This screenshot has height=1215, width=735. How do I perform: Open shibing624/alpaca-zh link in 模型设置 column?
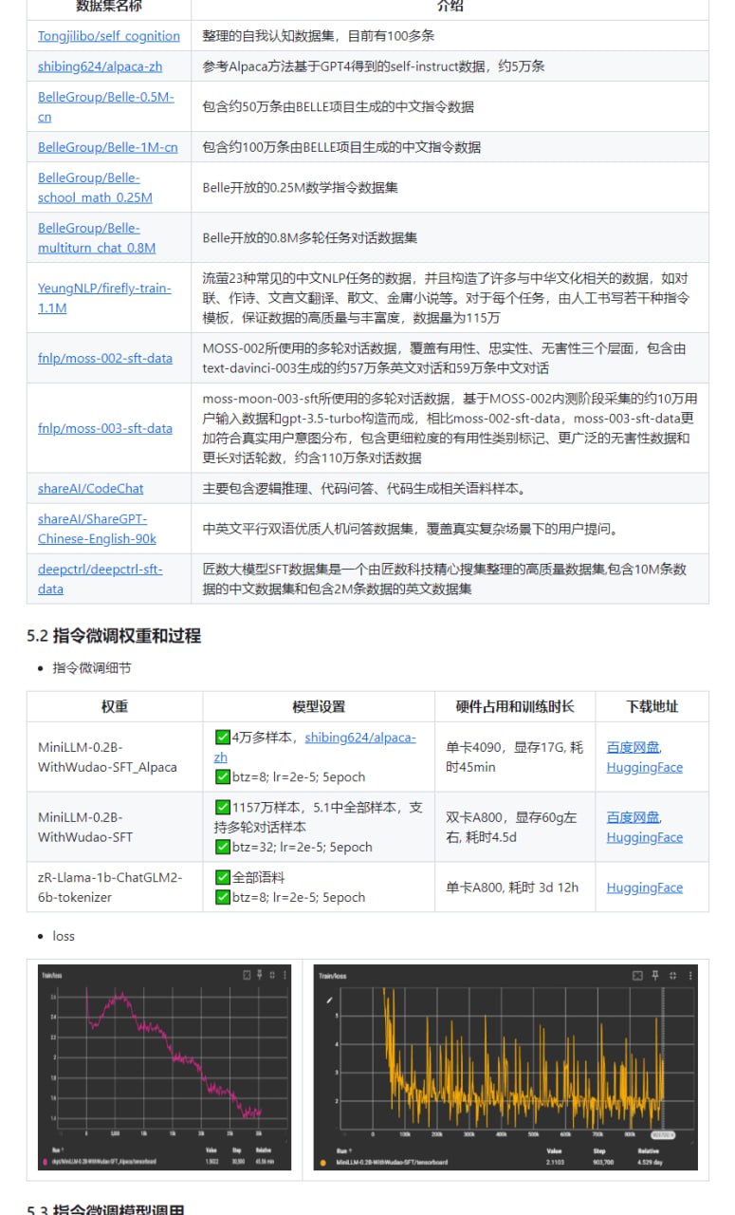316,747
